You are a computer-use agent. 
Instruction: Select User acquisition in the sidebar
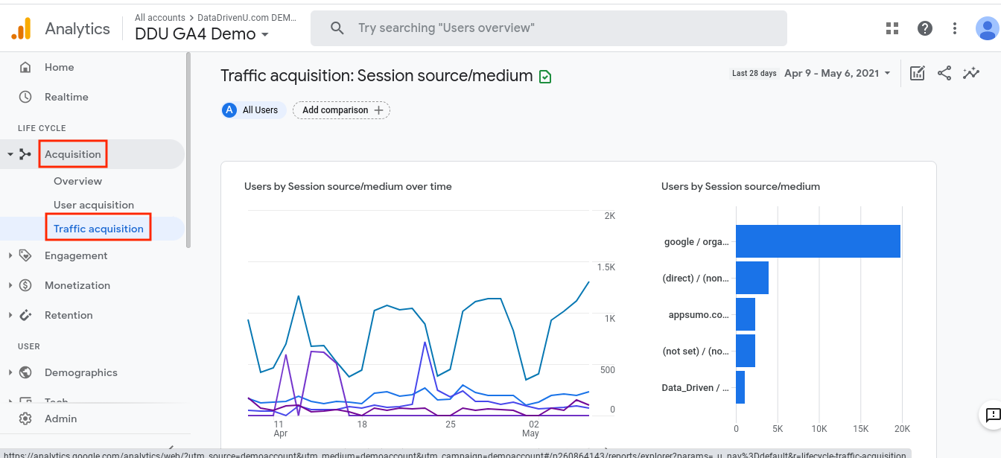(x=94, y=205)
